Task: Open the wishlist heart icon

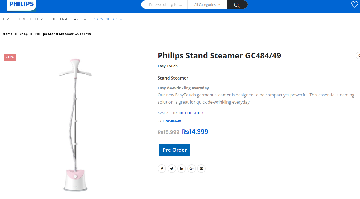Action: pyautogui.click(x=354, y=4)
